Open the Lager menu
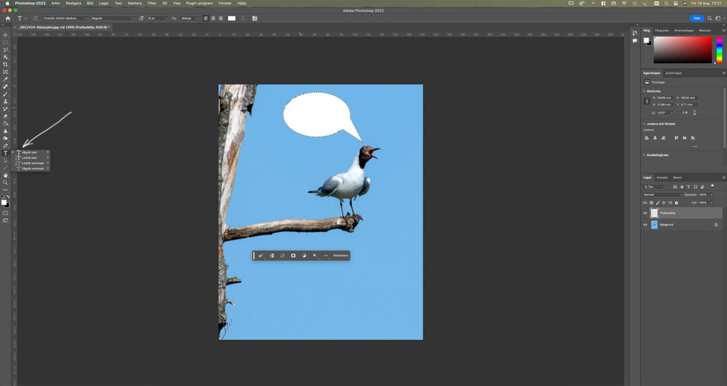The height and width of the screenshot is (386, 727). pyautogui.click(x=104, y=3)
